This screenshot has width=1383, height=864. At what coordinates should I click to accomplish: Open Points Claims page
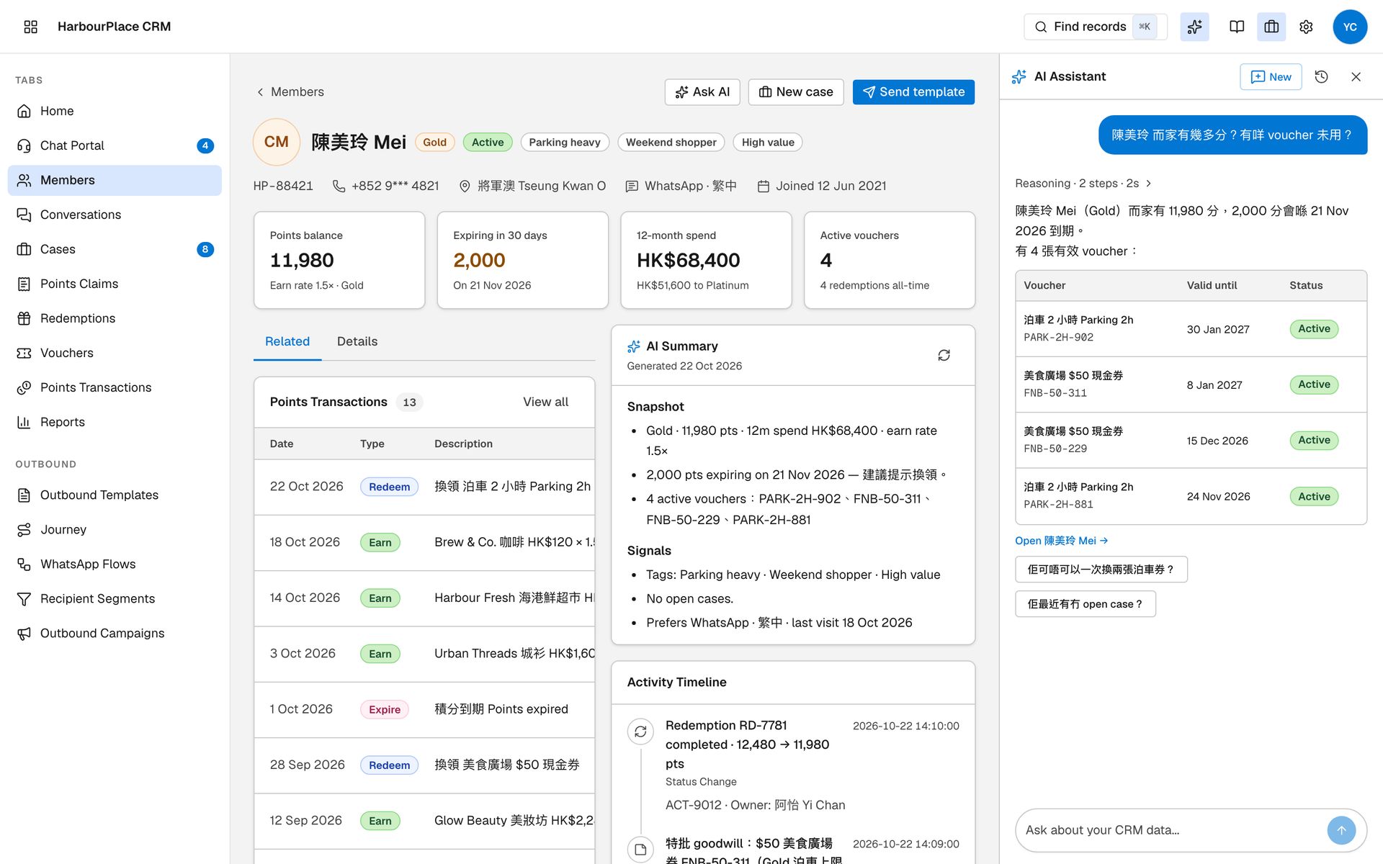tap(115, 284)
